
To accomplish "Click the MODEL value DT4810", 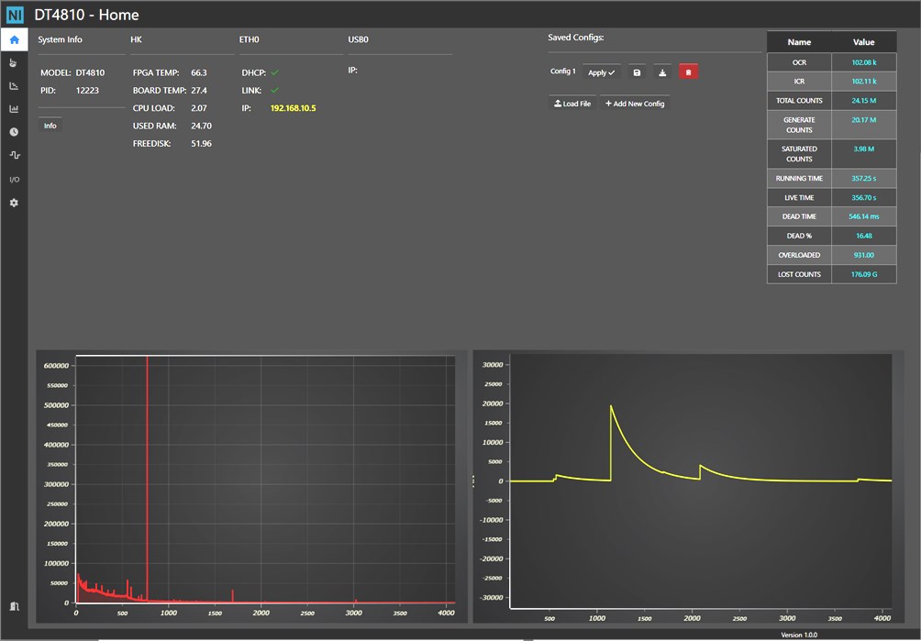I will [x=90, y=72].
